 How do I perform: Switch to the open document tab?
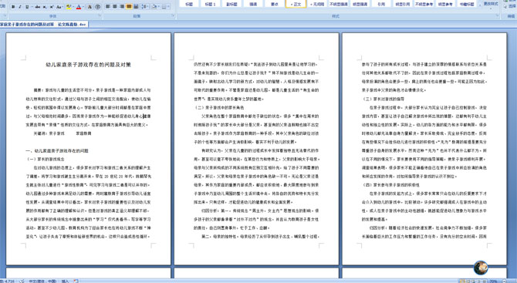[x=44, y=25]
